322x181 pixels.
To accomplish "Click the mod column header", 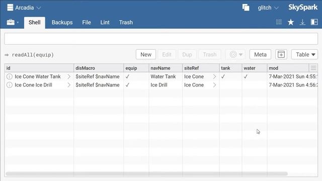I will 288,68.
